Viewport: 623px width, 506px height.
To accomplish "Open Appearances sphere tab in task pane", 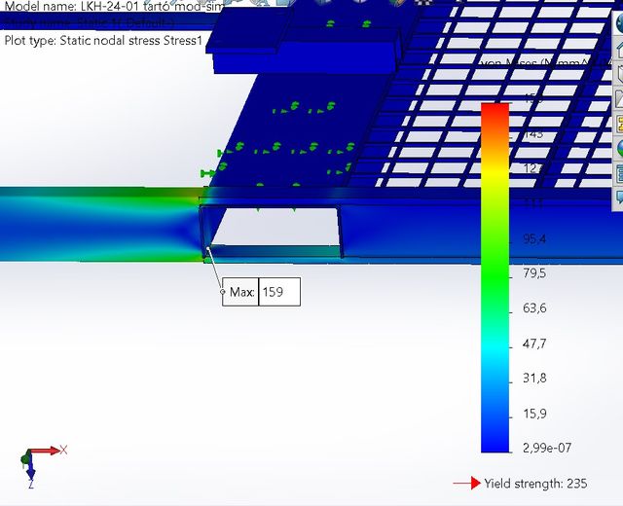I will tap(618, 148).
